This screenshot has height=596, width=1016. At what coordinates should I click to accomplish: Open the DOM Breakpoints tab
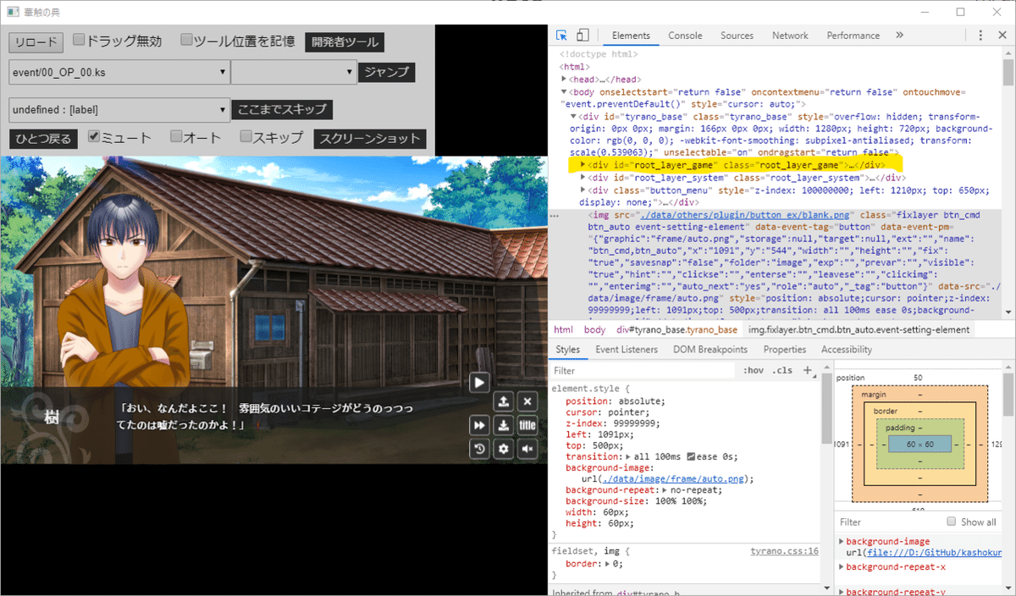click(710, 349)
